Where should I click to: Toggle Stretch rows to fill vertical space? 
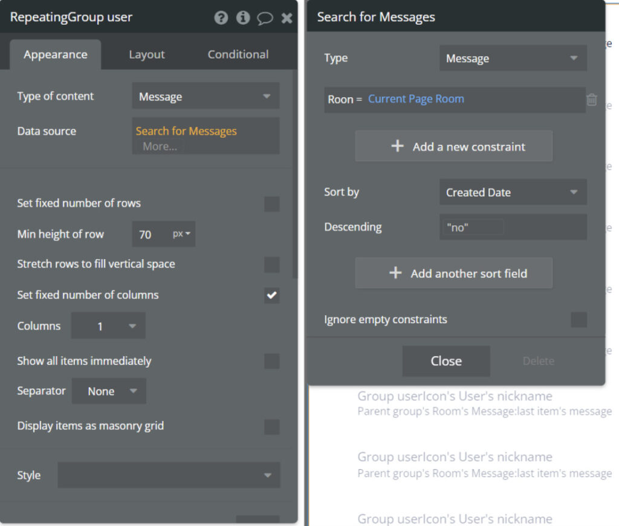(272, 265)
